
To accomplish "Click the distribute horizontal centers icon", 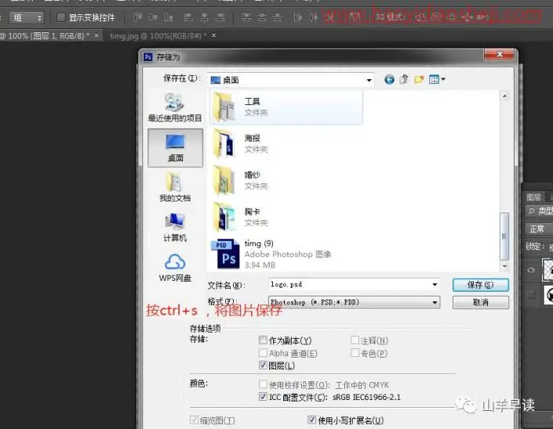I will pos(313,17).
